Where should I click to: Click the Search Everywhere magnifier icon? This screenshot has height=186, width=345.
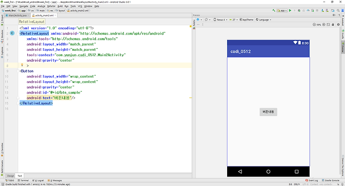coord(338,11)
